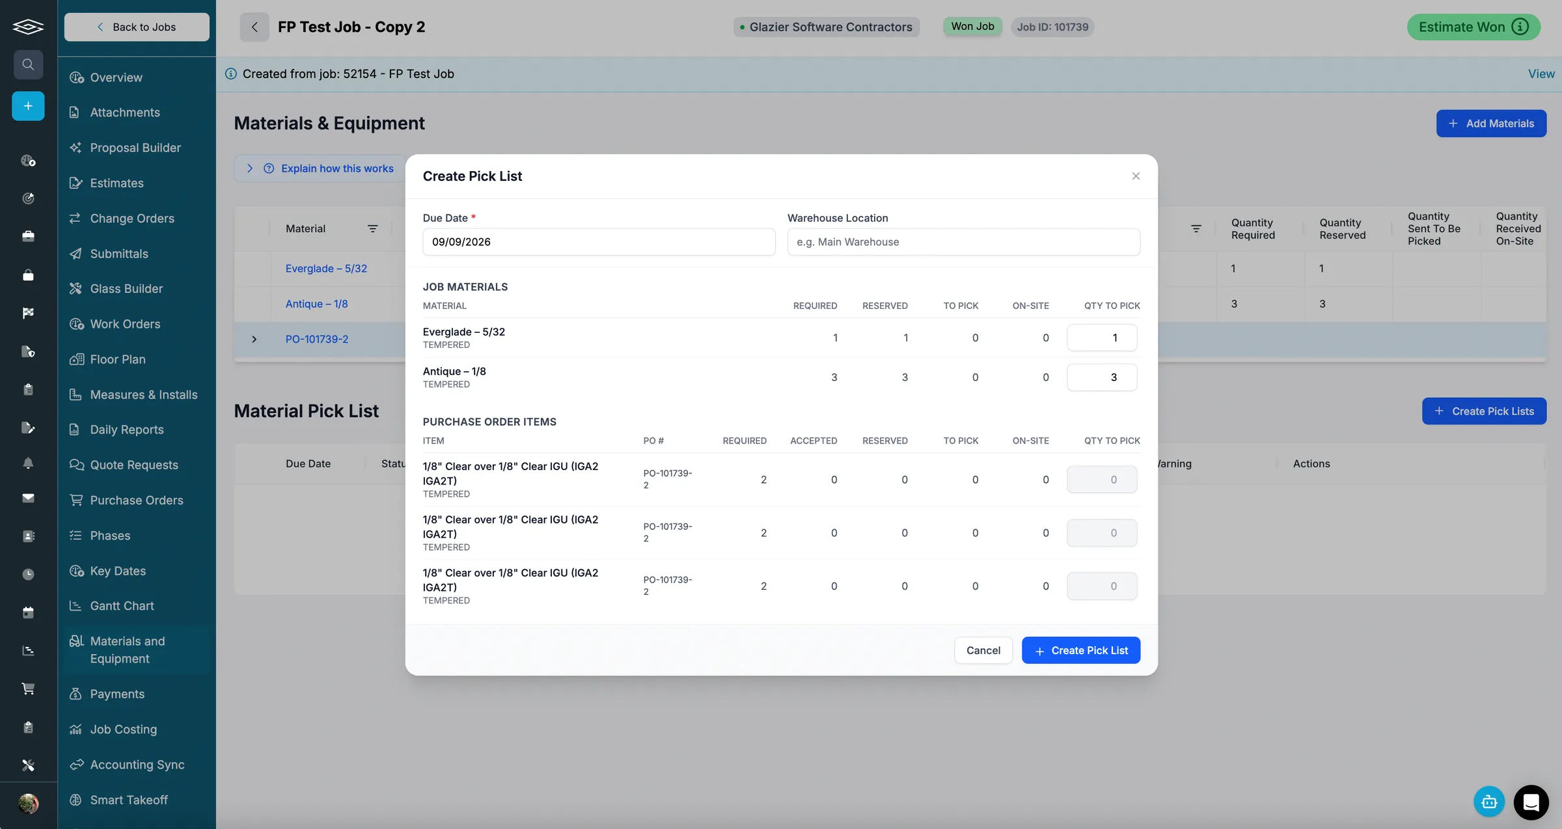Click the Glazier Software Contractors badge

click(826, 27)
